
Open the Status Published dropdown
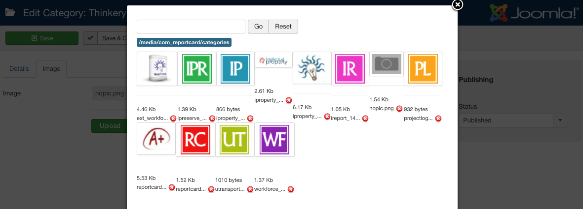(x=513, y=120)
